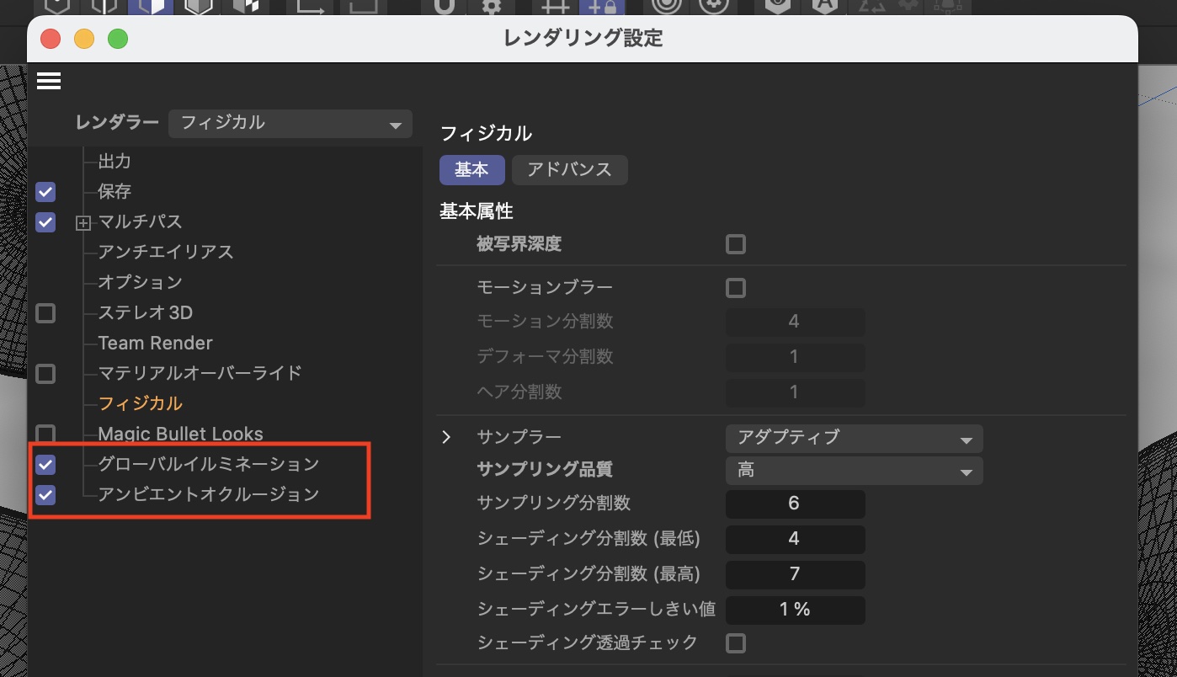1177x677 pixels.
Task: Toggle the magnet snap icon in toolbar
Action: point(445,7)
